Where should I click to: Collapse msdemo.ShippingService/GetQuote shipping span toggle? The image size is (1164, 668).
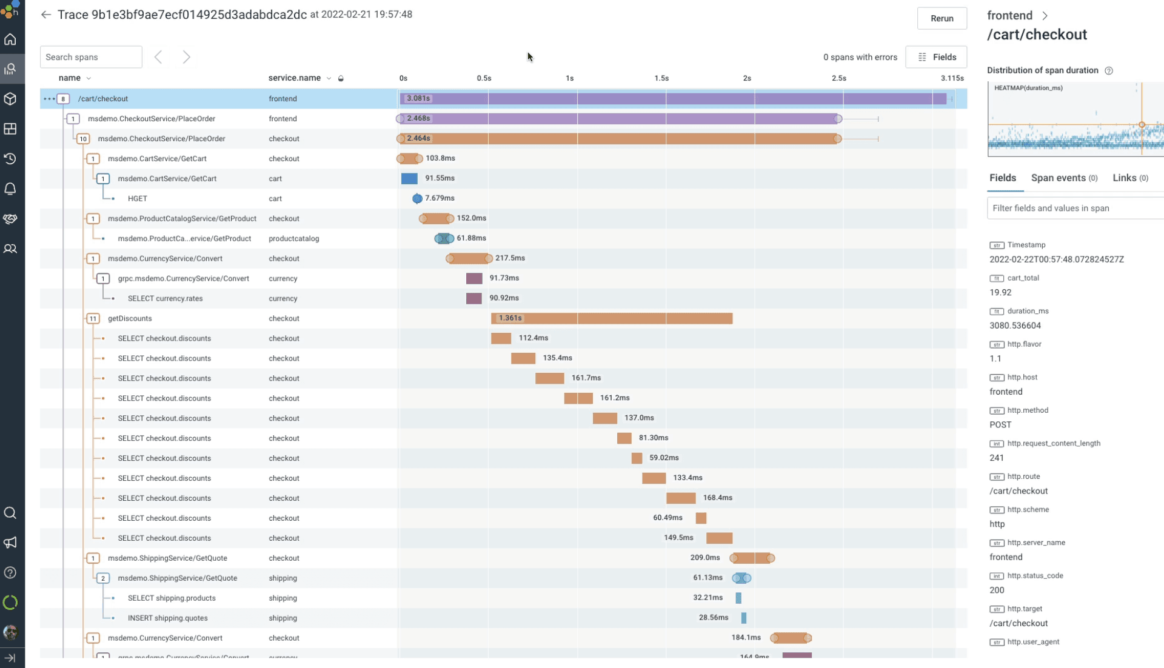[x=103, y=578]
